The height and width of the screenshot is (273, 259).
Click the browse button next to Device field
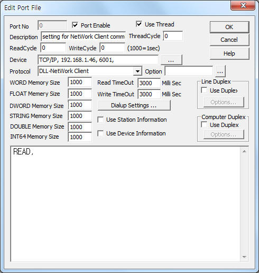pos(171,60)
